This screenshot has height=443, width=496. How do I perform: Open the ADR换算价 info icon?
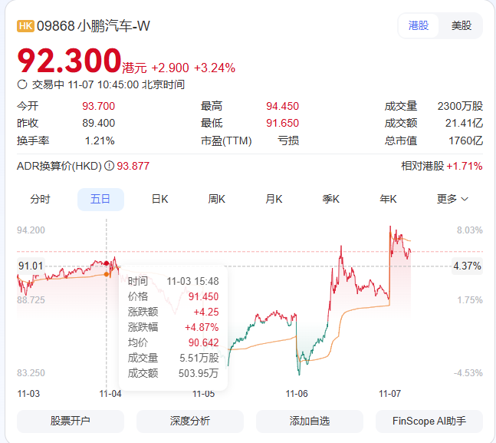[x=109, y=166]
